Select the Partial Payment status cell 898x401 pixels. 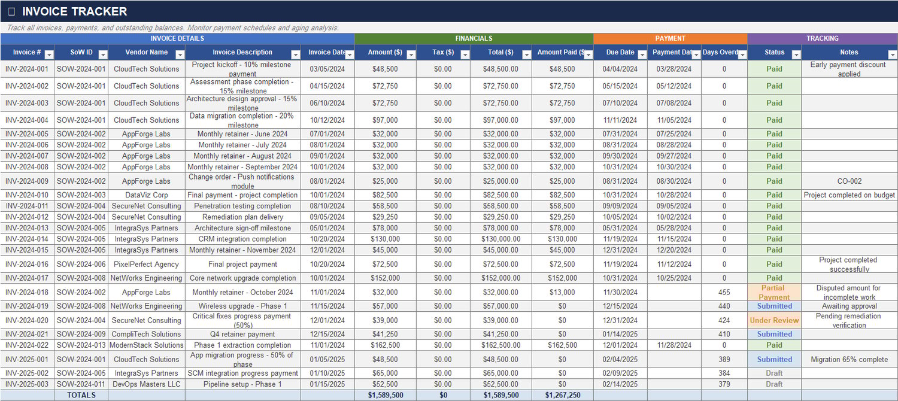774,292
